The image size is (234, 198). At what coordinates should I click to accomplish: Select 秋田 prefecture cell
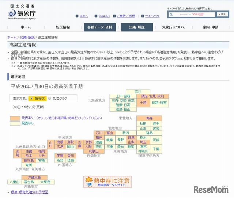[x=143, y=123]
